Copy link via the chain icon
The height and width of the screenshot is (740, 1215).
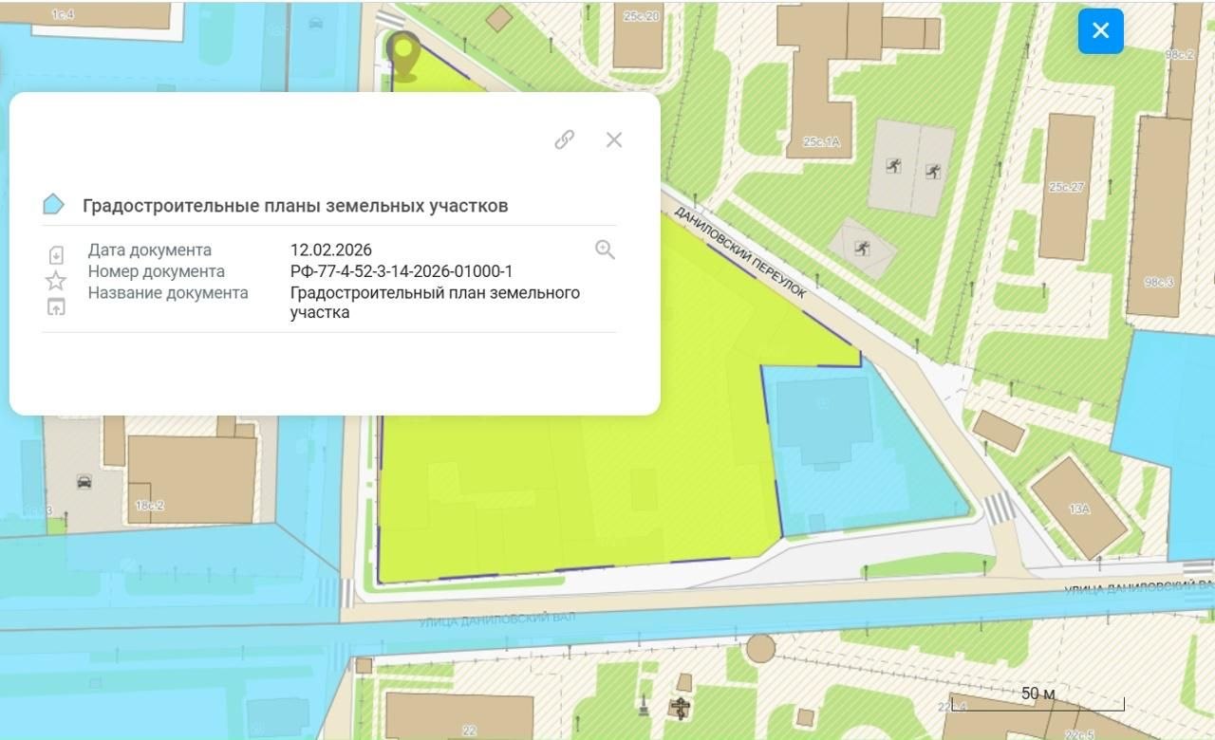565,139
